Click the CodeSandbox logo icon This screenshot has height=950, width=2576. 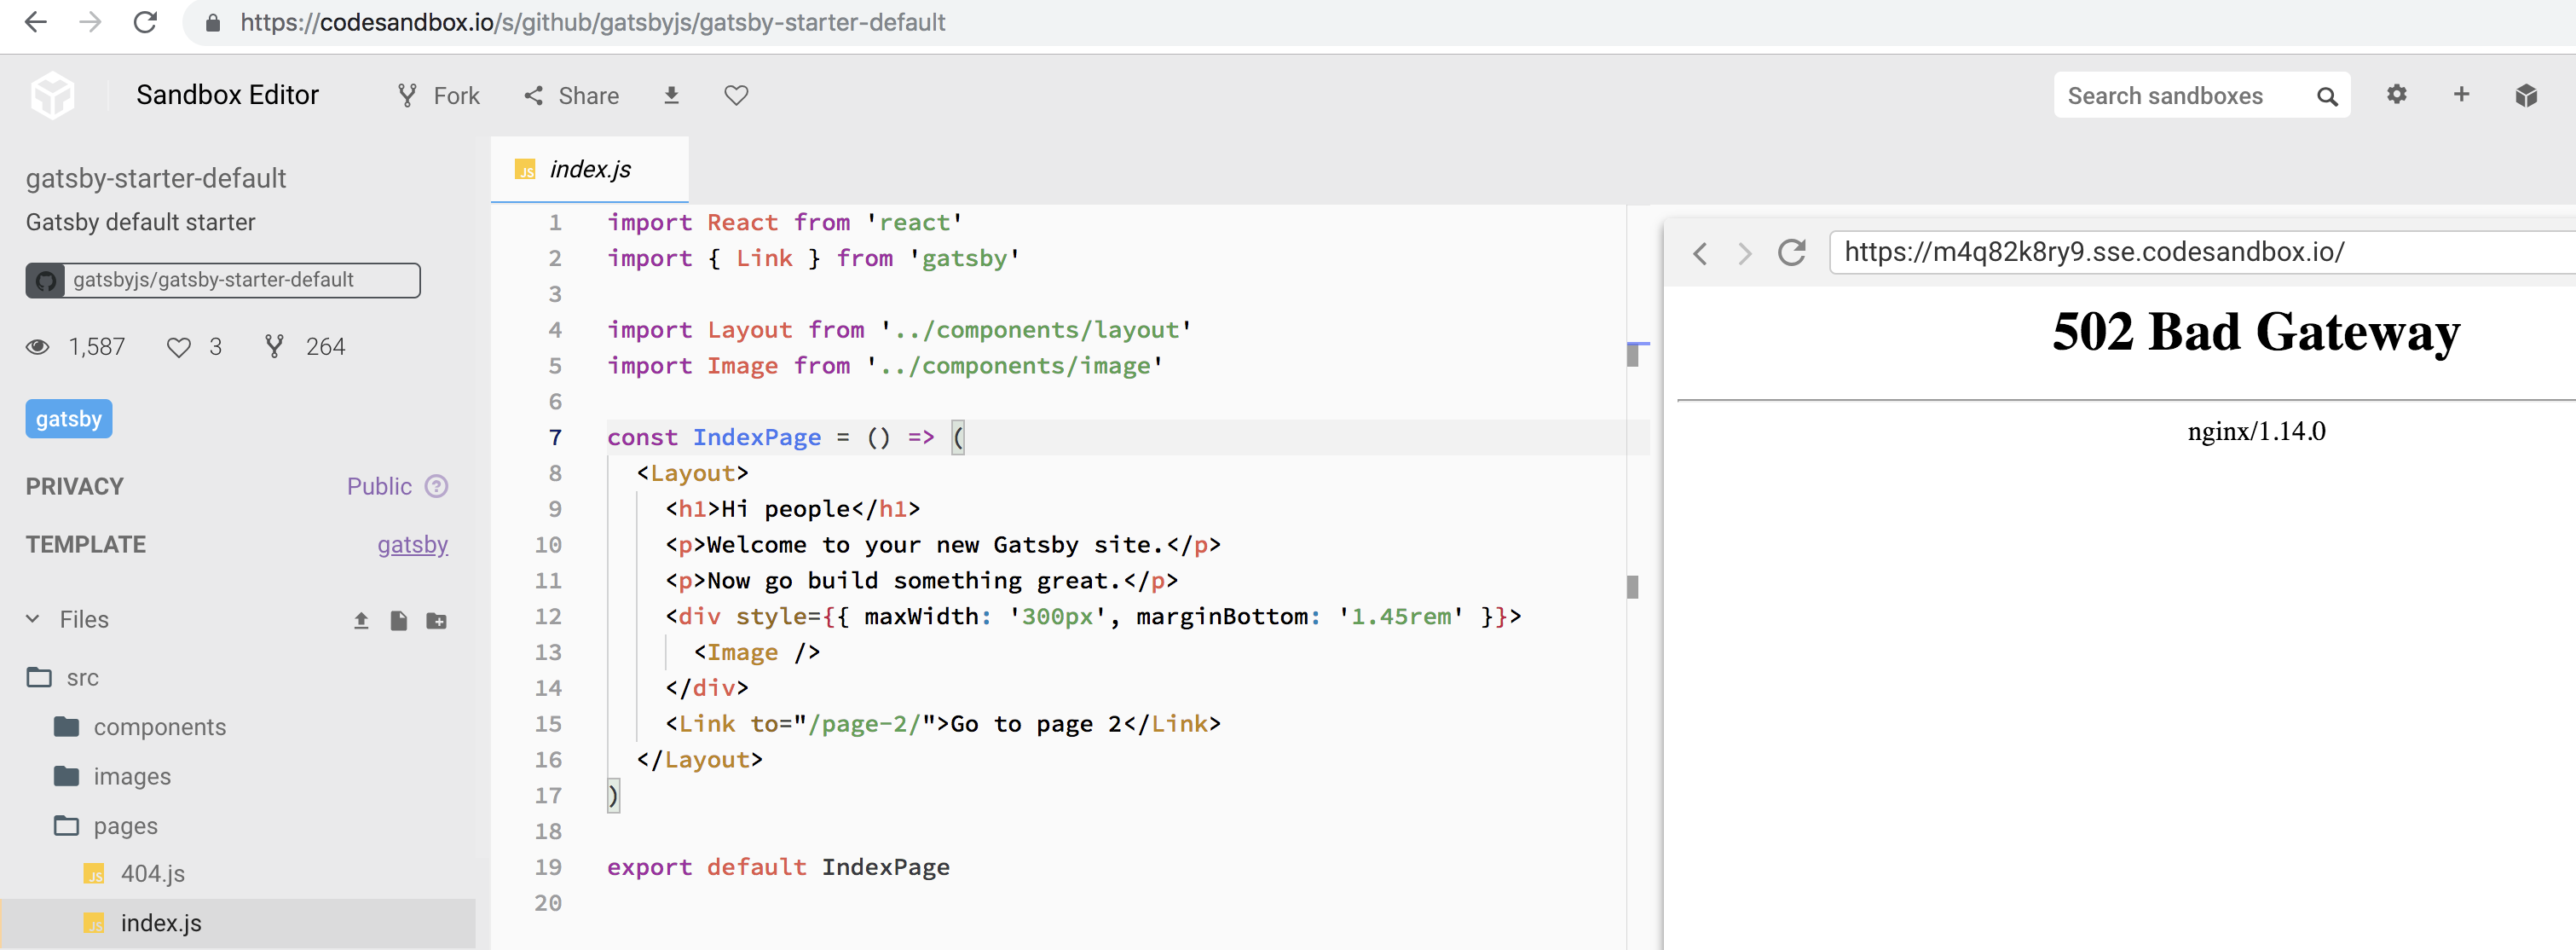coord(52,95)
